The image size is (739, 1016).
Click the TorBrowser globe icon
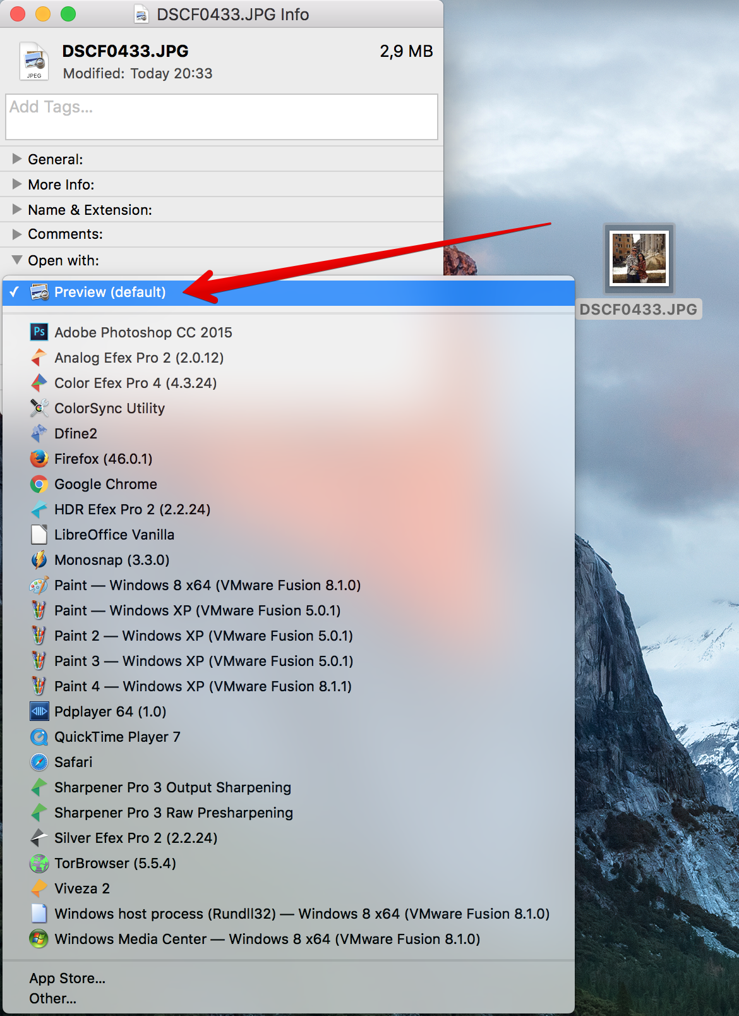[39, 863]
